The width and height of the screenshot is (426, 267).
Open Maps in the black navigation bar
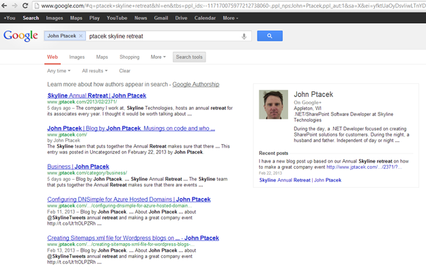click(x=76, y=18)
